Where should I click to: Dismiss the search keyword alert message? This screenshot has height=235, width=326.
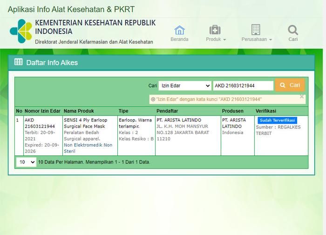(302, 97)
